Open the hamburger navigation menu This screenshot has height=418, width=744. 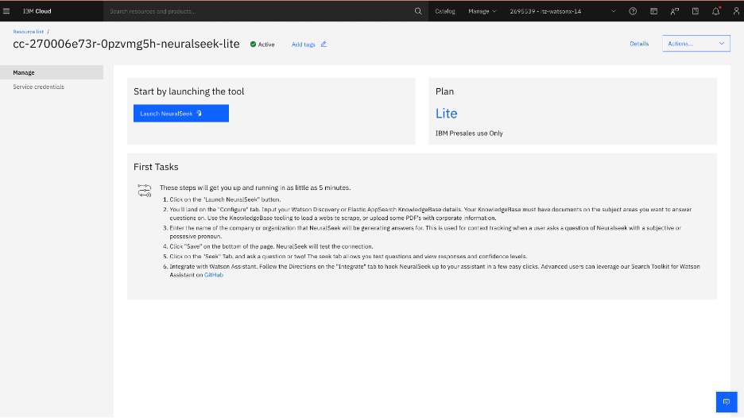point(7,11)
